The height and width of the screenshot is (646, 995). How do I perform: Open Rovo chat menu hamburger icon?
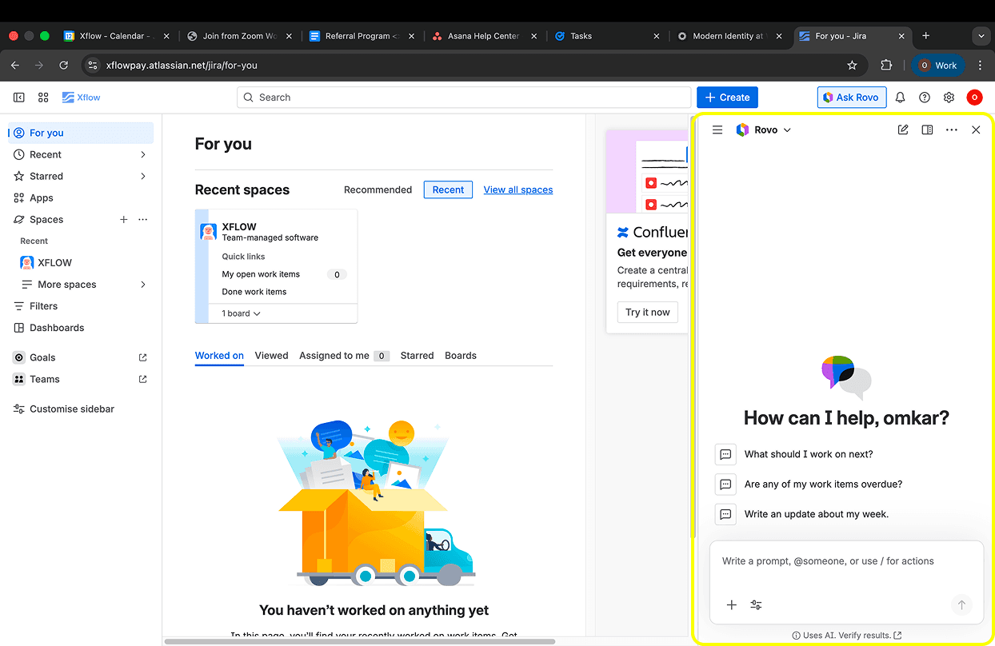point(717,130)
